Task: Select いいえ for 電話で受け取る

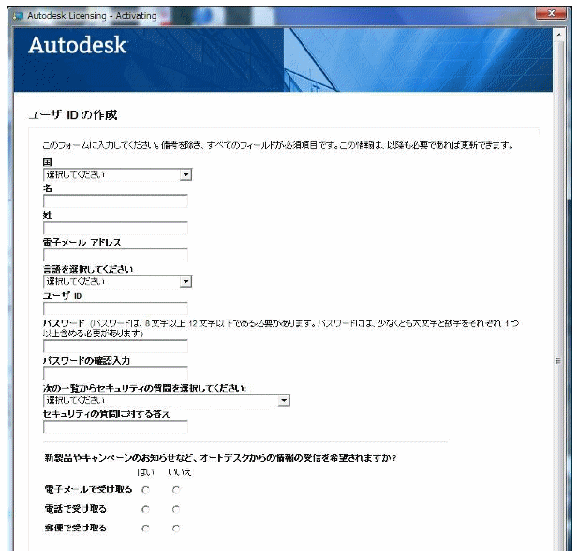Action: coord(176,510)
